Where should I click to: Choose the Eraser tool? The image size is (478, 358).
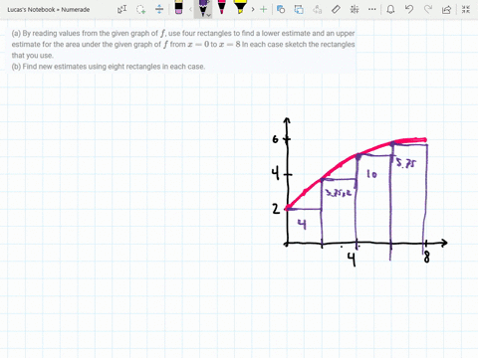[178, 7]
